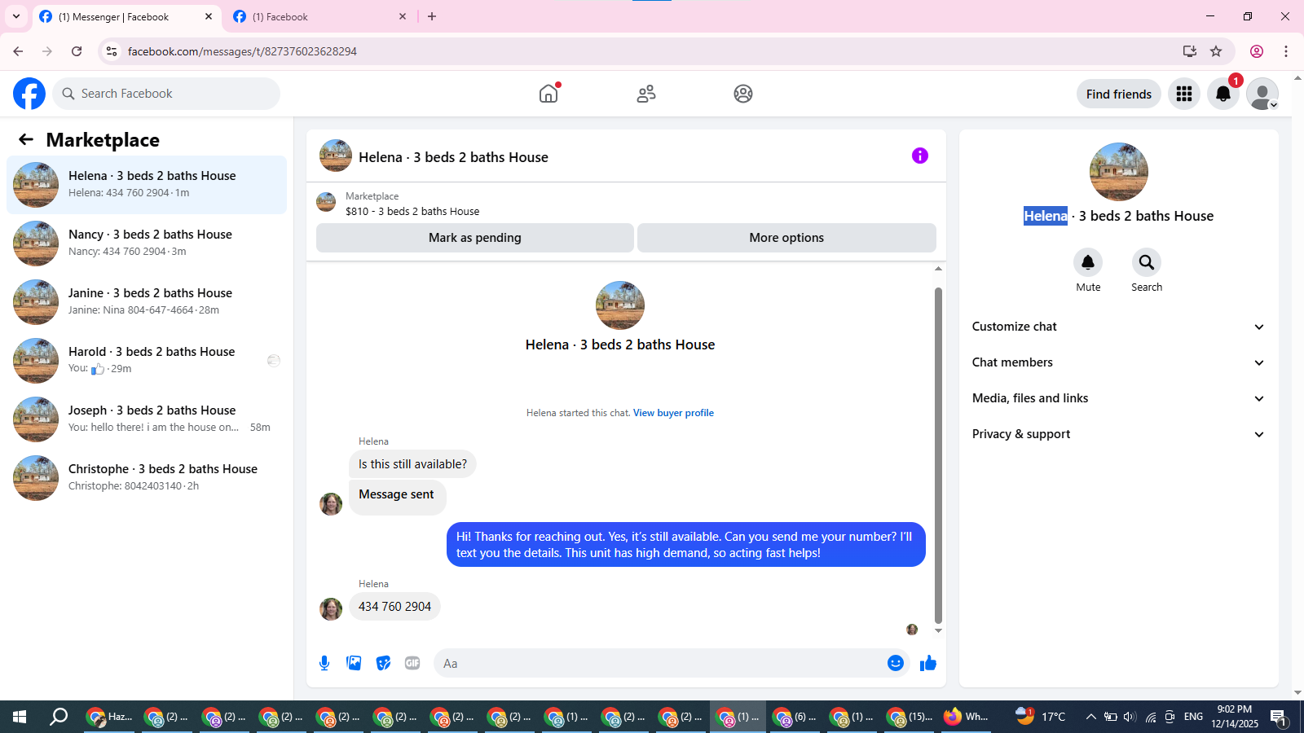Open View buyer profile link
The width and height of the screenshot is (1304, 733).
click(673, 413)
